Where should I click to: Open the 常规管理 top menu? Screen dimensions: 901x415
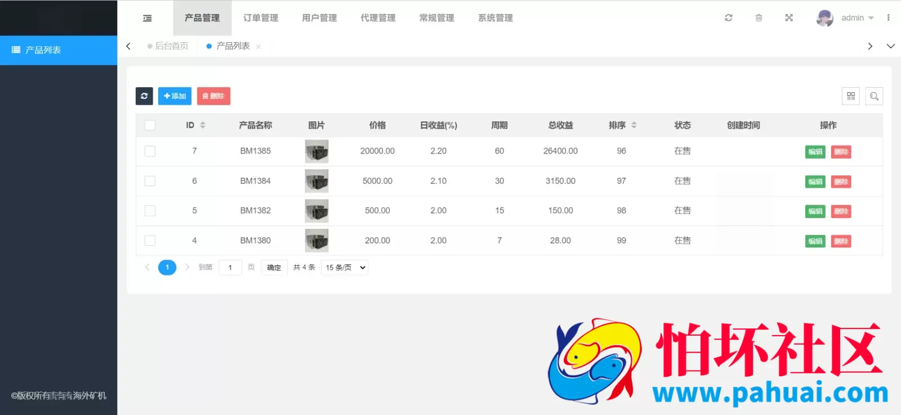point(436,18)
